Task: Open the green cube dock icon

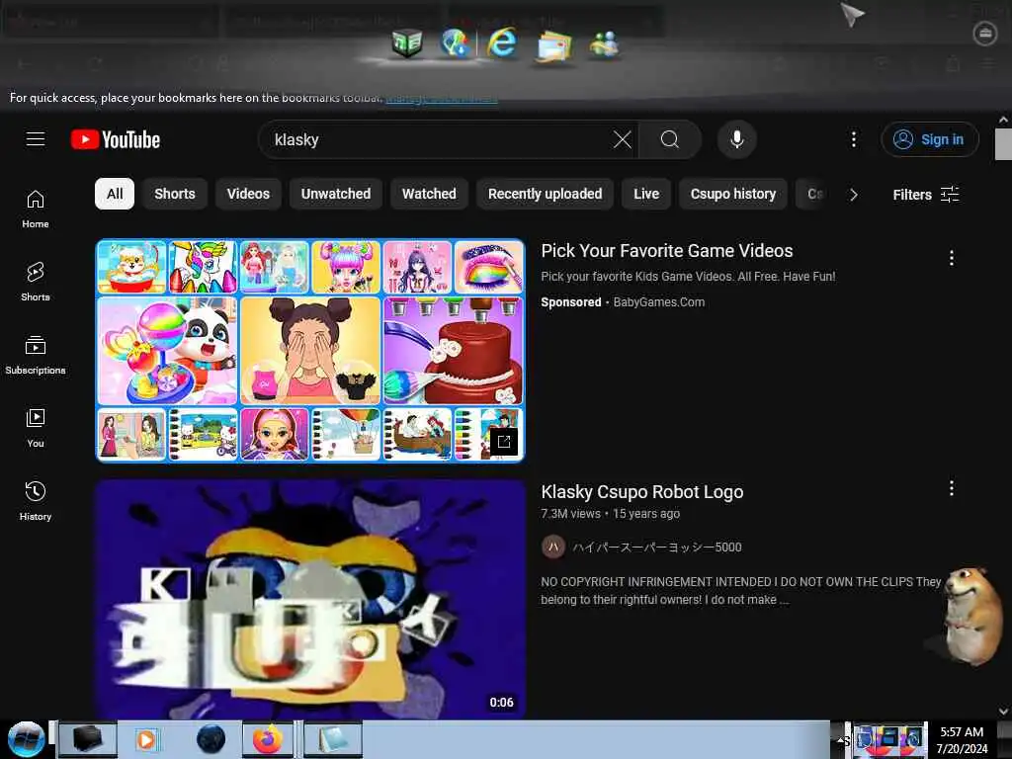Action: point(406,43)
